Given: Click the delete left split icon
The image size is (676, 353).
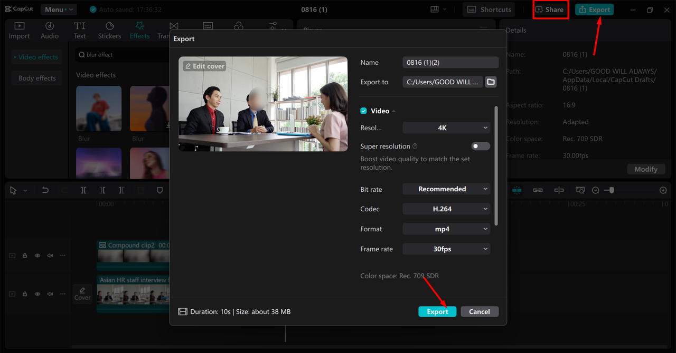Looking at the screenshot, I should pyautogui.click(x=102, y=190).
